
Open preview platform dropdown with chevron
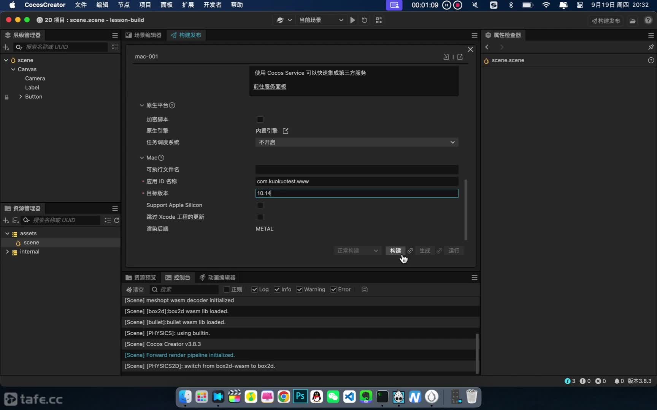click(x=284, y=20)
